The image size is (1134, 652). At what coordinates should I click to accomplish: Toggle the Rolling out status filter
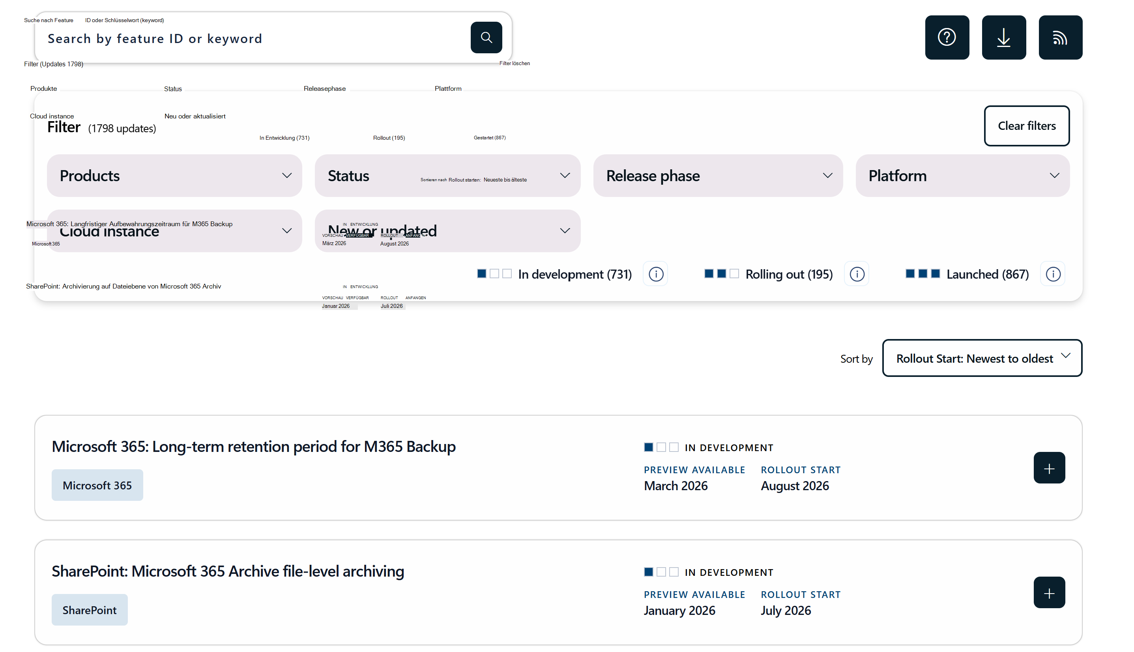coord(767,274)
